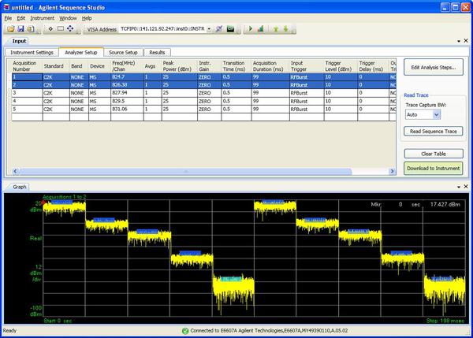Click the Read Sequence Trace button

pyautogui.click(x=434, y=131)
